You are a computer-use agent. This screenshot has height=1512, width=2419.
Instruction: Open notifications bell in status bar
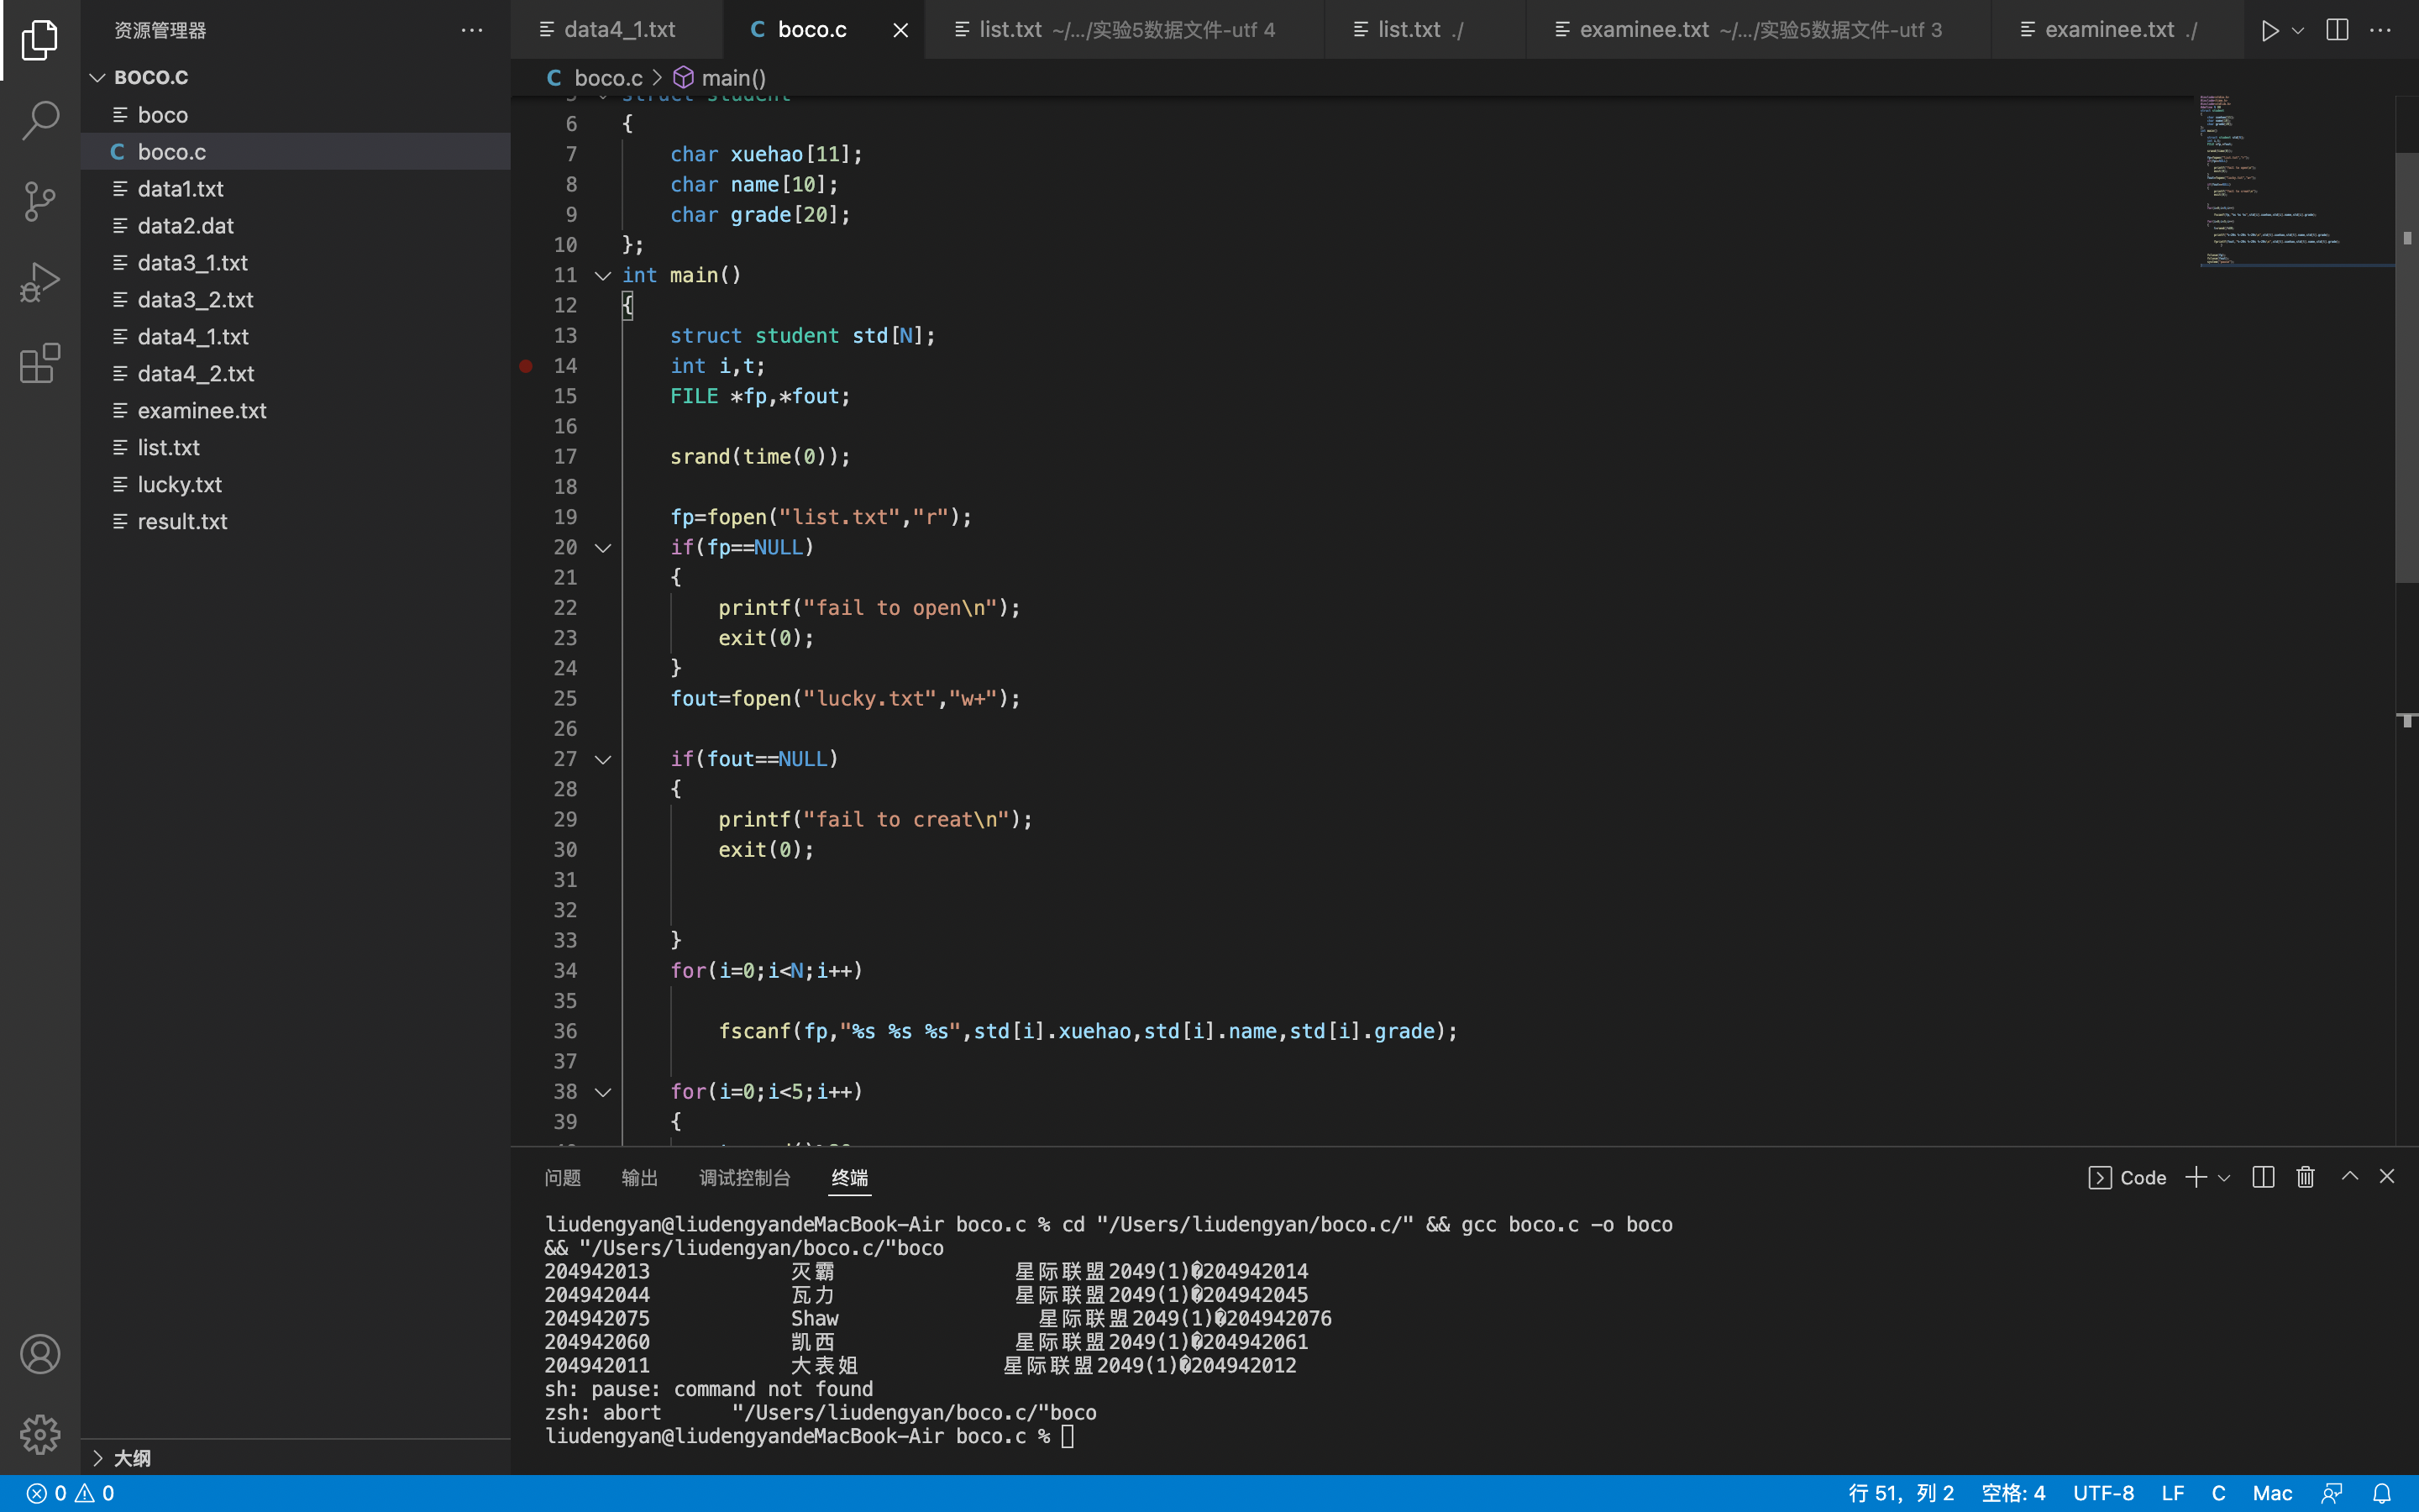[x=2382, y=1493]
